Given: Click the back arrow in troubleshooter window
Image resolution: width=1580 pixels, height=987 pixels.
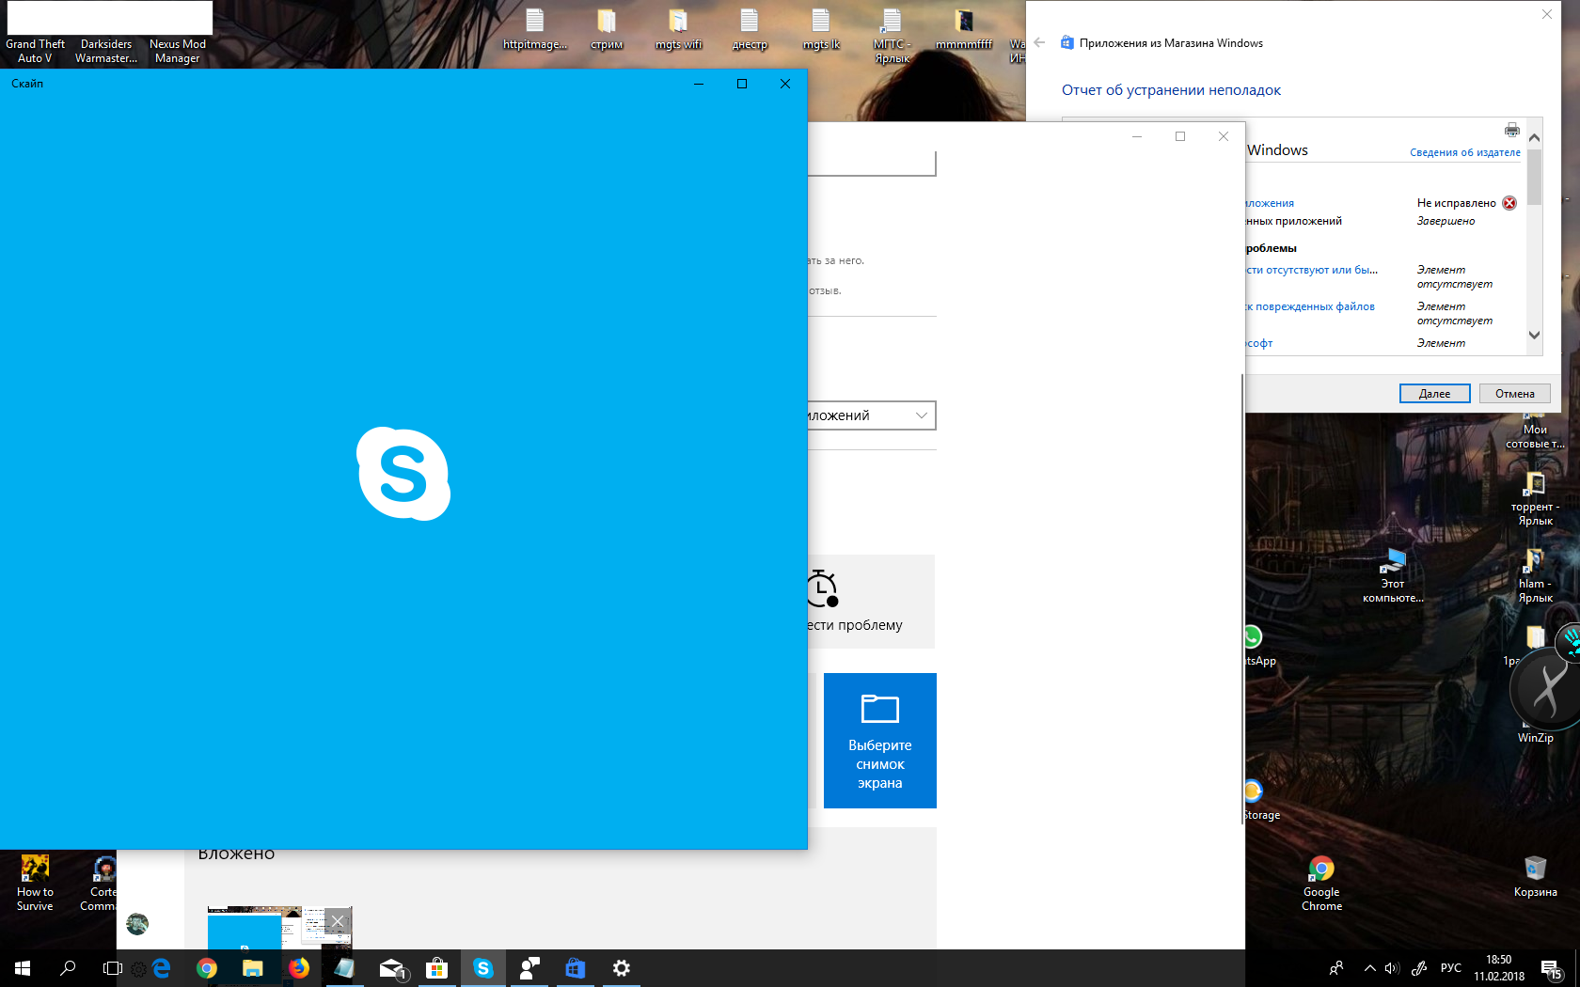Looking at the screenshot, I should (1039, 42).
